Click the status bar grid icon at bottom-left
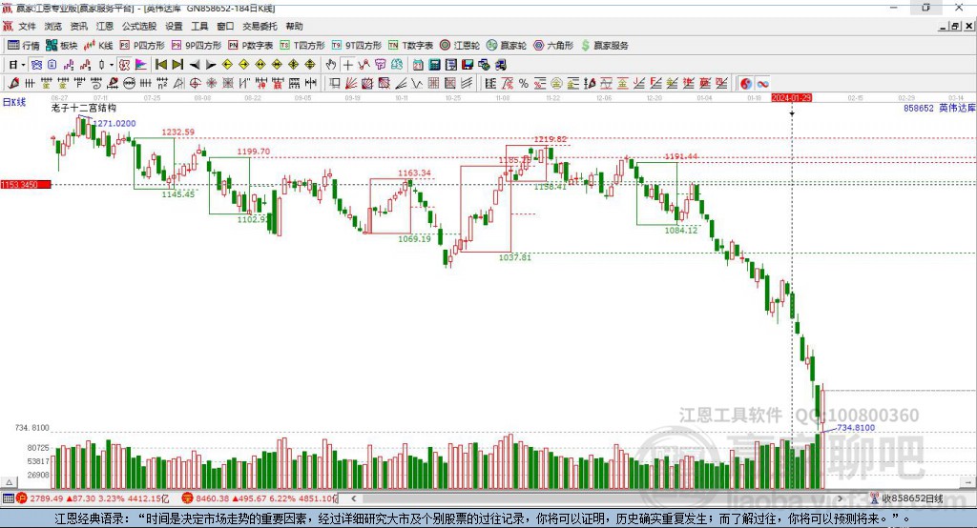Viewport: 977px width, 528px height. tap(8, 498)
